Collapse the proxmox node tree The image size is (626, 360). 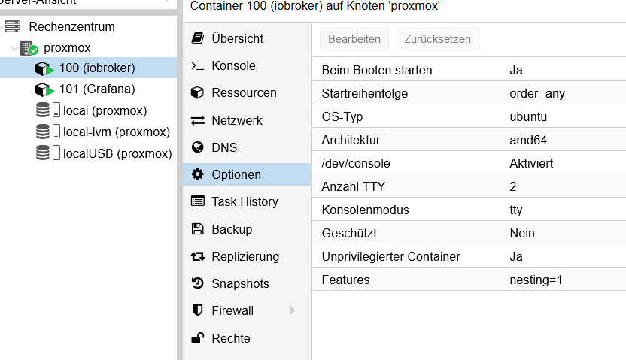pos(14,48)
